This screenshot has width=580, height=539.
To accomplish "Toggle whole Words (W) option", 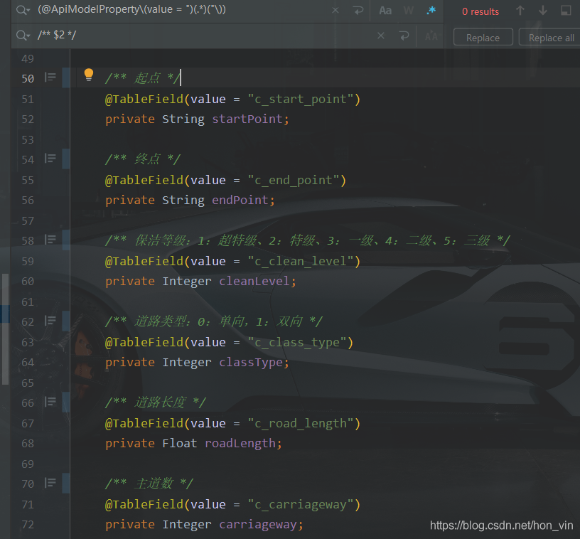I will pos(409,11).
